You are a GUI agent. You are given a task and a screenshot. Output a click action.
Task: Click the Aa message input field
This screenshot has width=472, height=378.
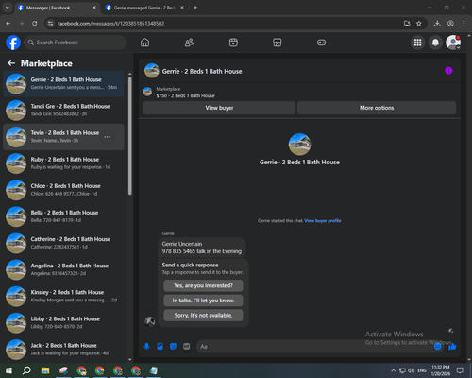(x=314, y=347)
